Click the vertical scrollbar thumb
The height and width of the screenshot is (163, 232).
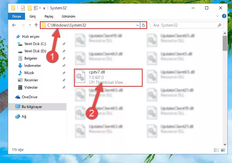point(225,43)
